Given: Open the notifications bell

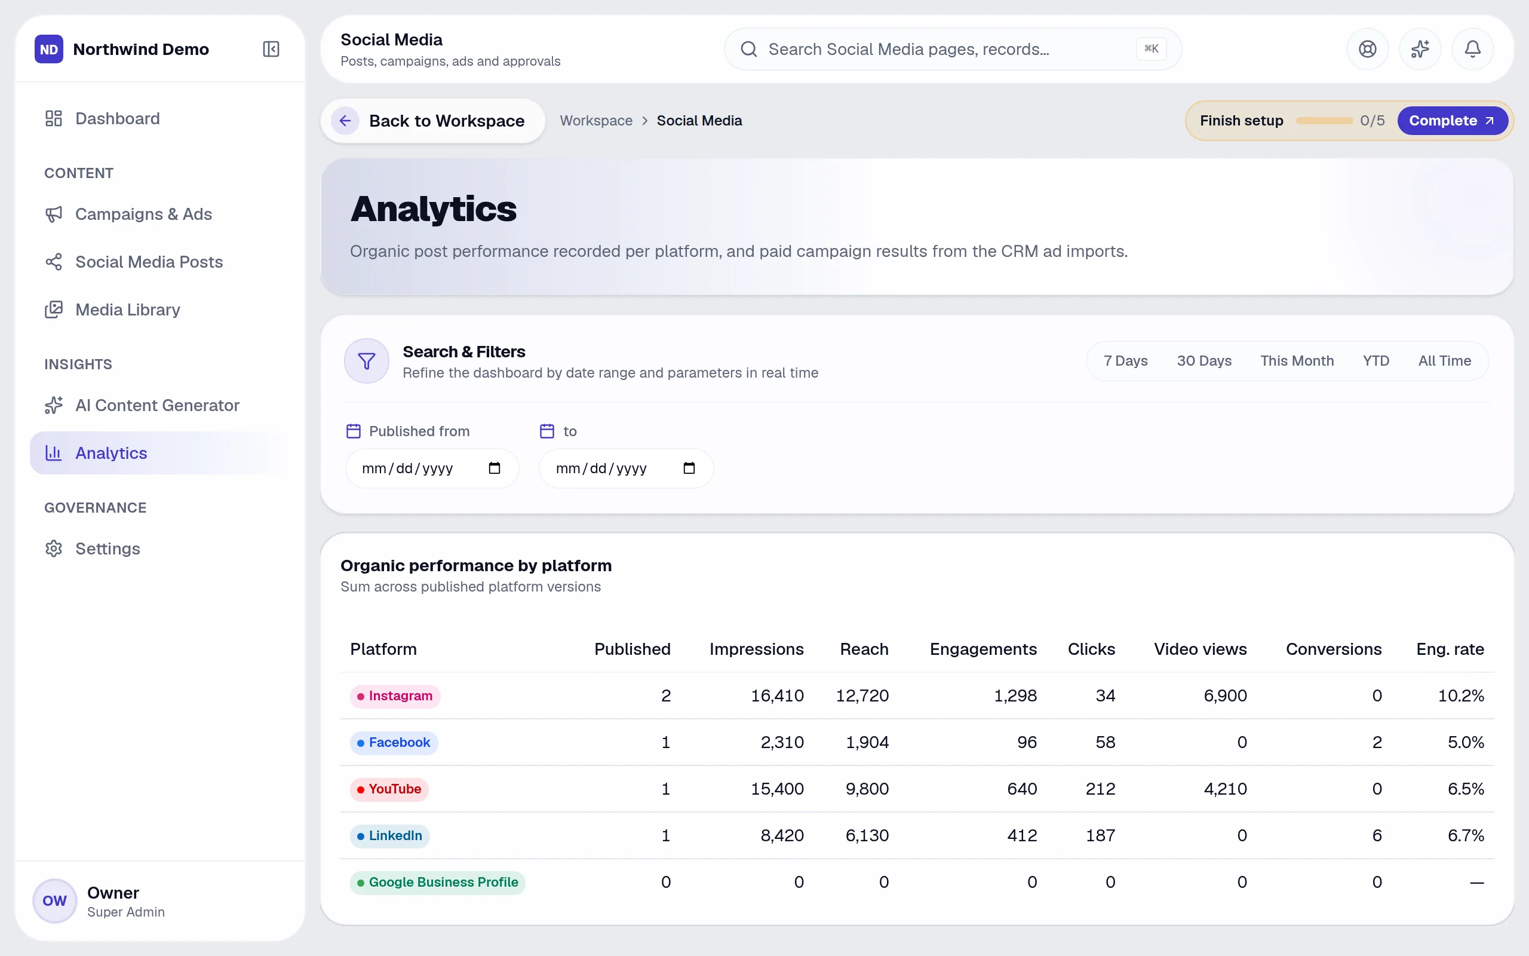Looking at the screenshot, I should 1472,50.
